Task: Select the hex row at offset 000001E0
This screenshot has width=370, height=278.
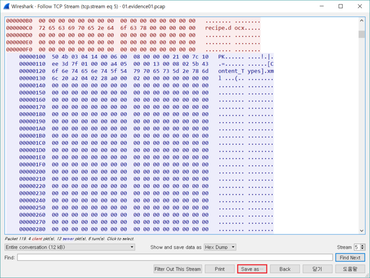Action: tap(146, 157)
